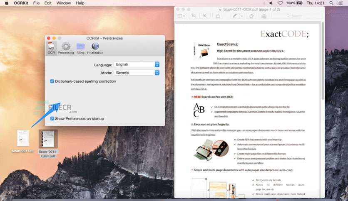Click the Share button in Preview
The height and width of the screenshot is (201, 348).
(x=218, y=16)
